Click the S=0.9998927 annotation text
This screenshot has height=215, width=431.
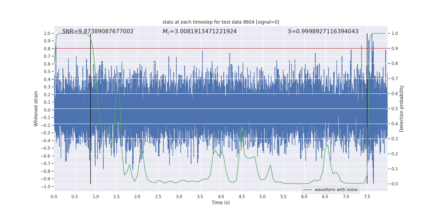pyautogui.click(x=323, y=31)
